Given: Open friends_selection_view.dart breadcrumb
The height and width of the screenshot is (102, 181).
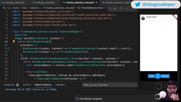Looking at the screenshot, I should pos(60,8).
